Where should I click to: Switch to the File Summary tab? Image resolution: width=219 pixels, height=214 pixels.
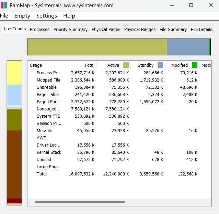pos(173,29)
